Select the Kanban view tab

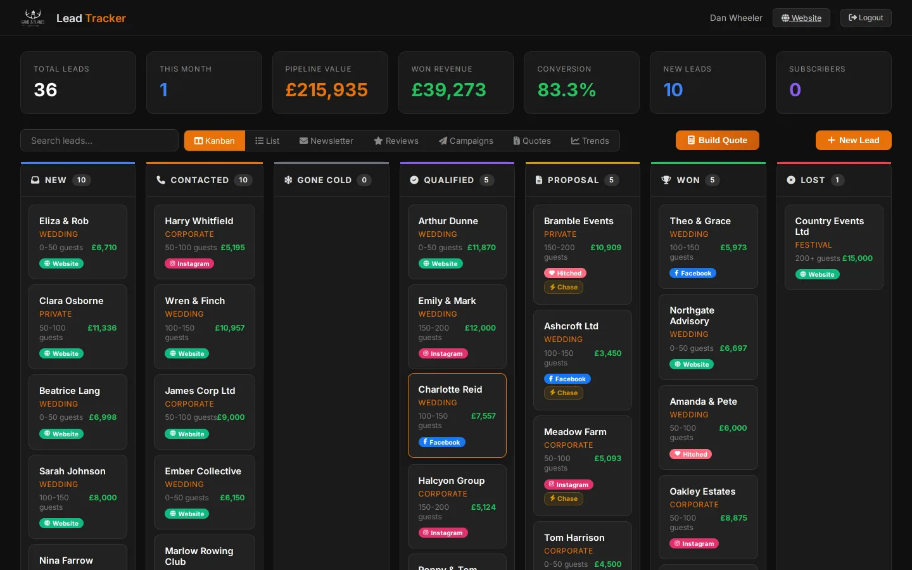(x=215, y=141)
